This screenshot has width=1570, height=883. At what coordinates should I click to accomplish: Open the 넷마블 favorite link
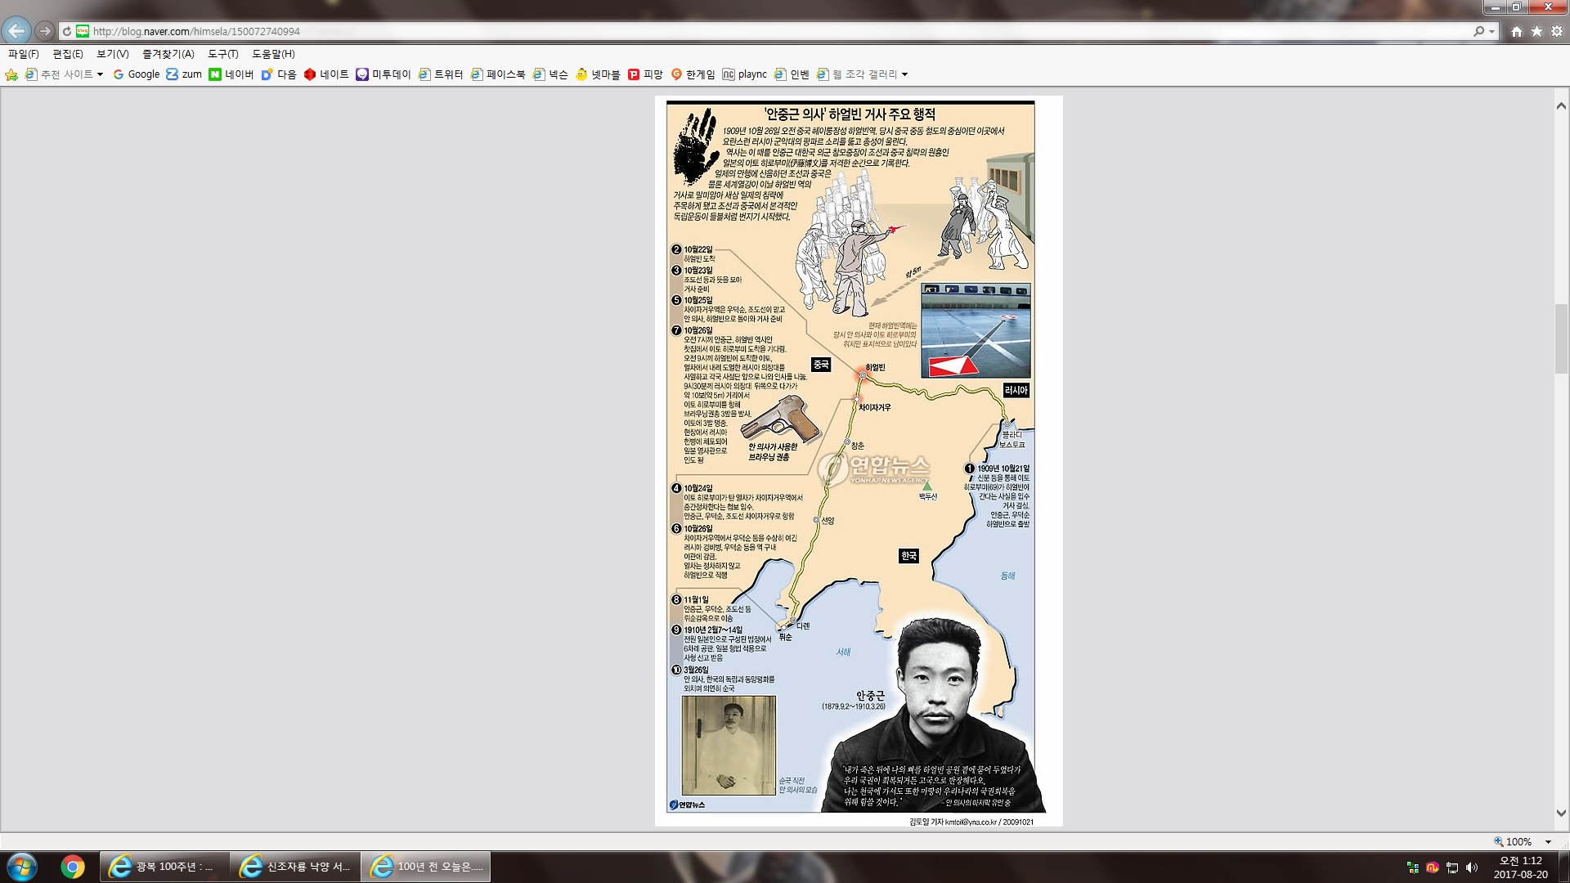click(598, 74)
